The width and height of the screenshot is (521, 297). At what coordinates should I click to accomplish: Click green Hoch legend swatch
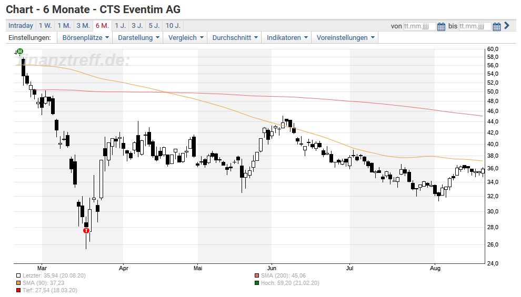[x=257, y=283]
